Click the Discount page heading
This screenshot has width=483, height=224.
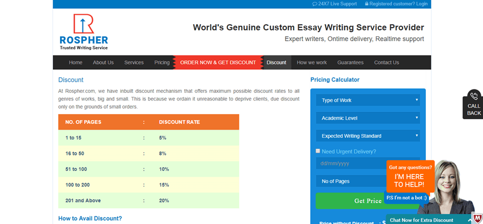click(x=71, y=80)
